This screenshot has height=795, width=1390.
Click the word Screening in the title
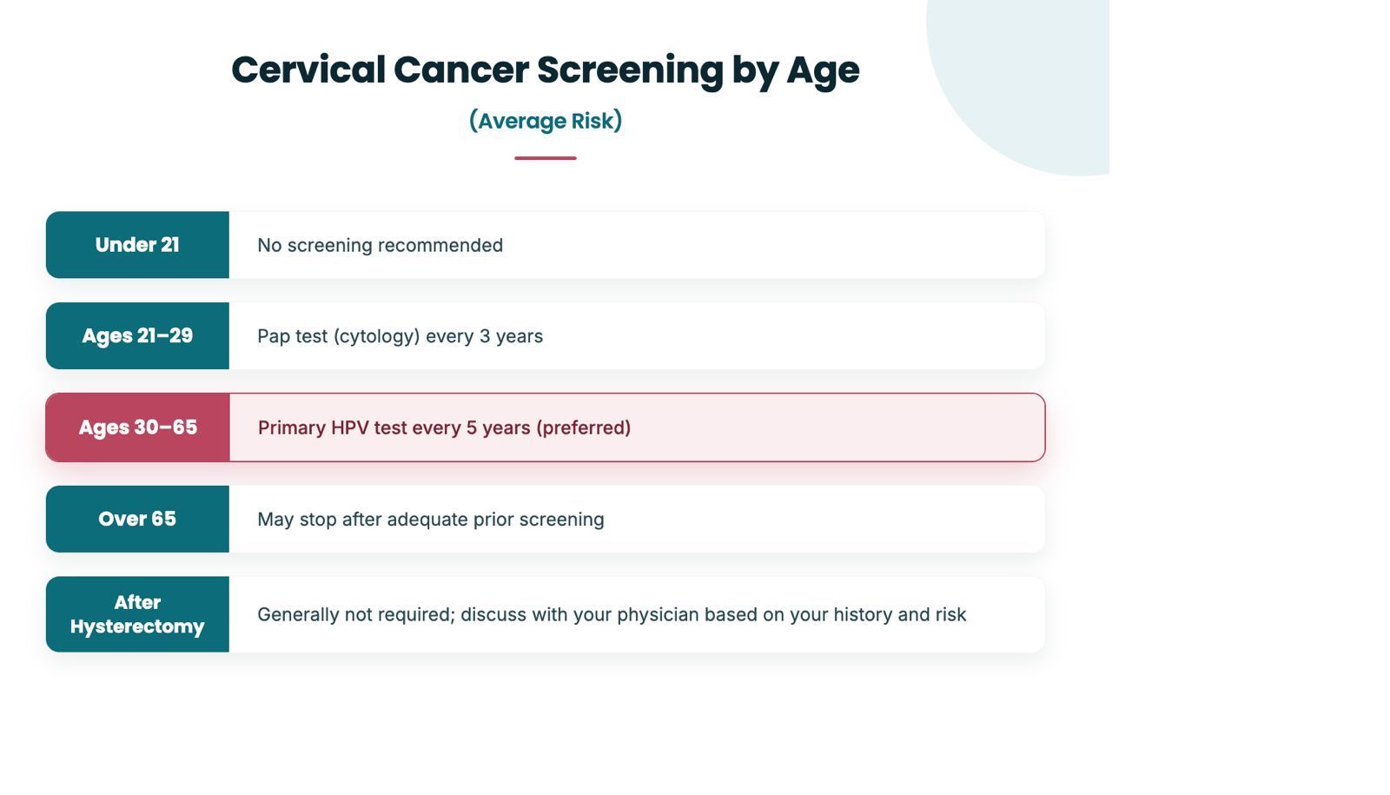(630, 70)
